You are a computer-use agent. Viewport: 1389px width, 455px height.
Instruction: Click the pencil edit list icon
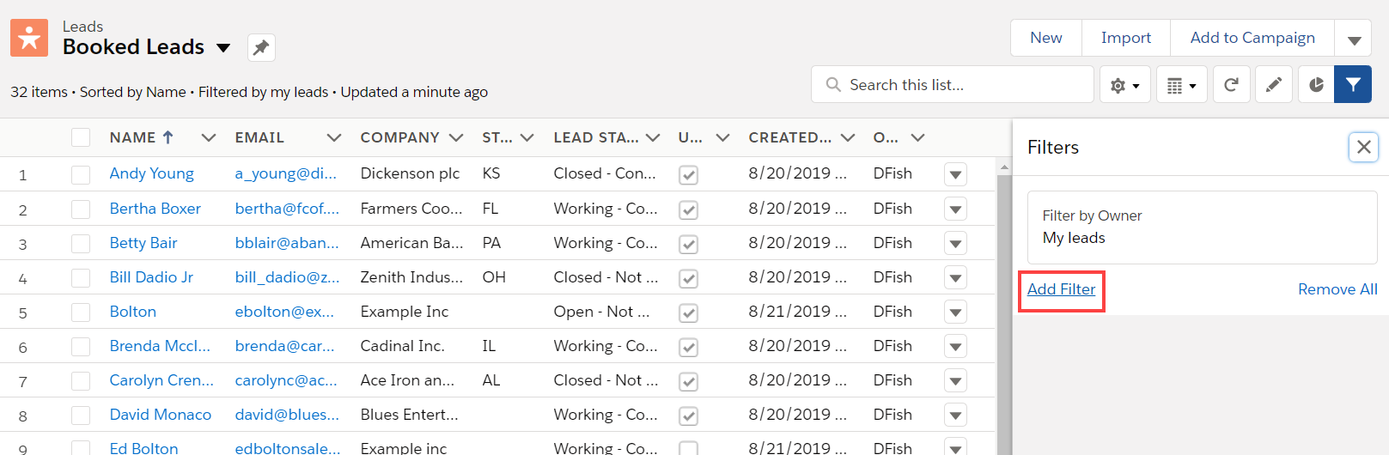click(1274, 85)
